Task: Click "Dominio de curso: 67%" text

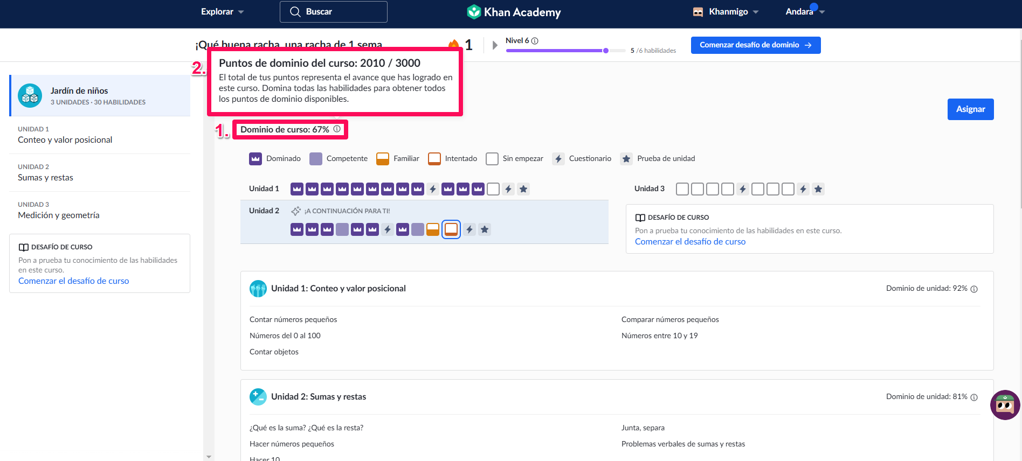Action: point(285,130)
